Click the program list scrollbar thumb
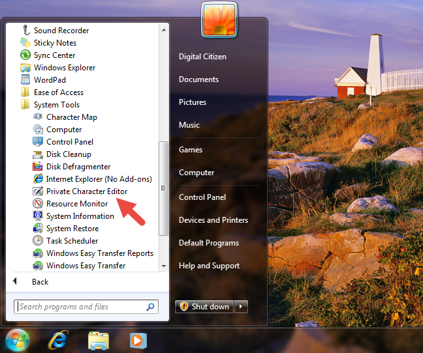 (163, 188)
